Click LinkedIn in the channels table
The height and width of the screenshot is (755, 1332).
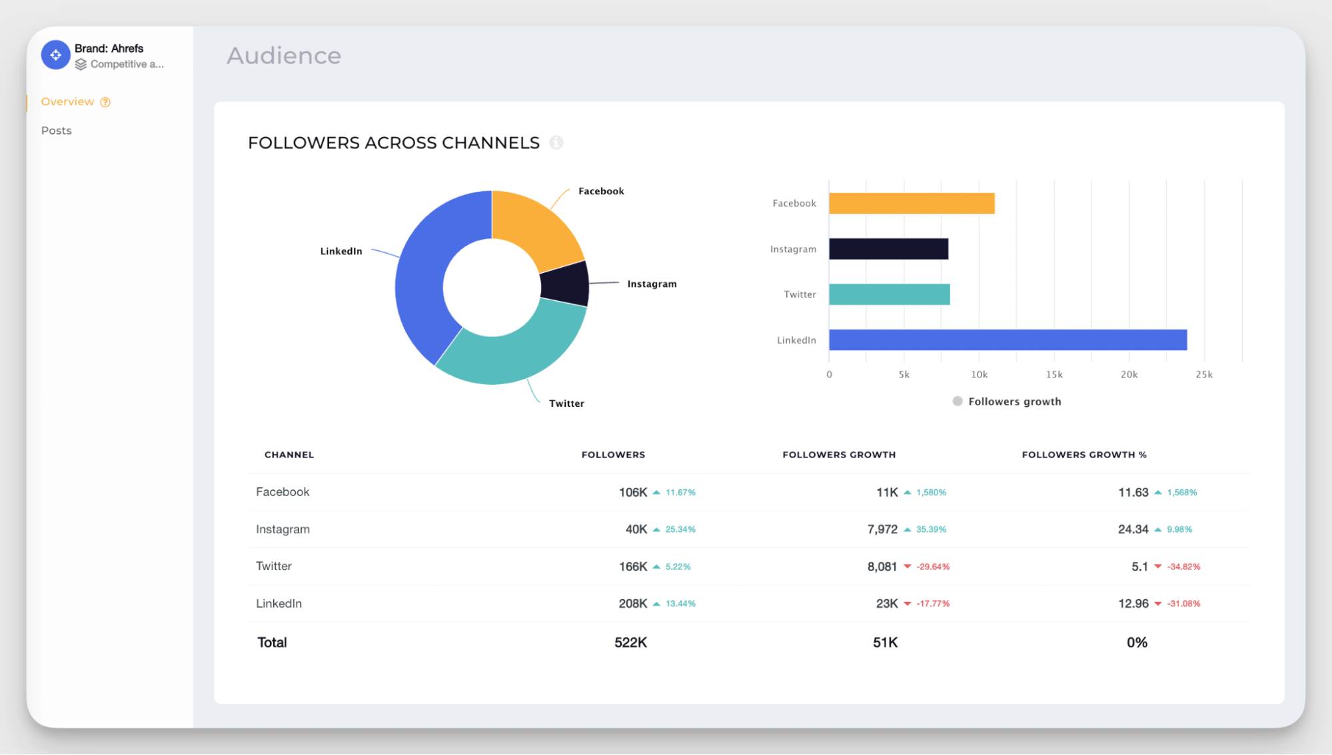[279, 603]
